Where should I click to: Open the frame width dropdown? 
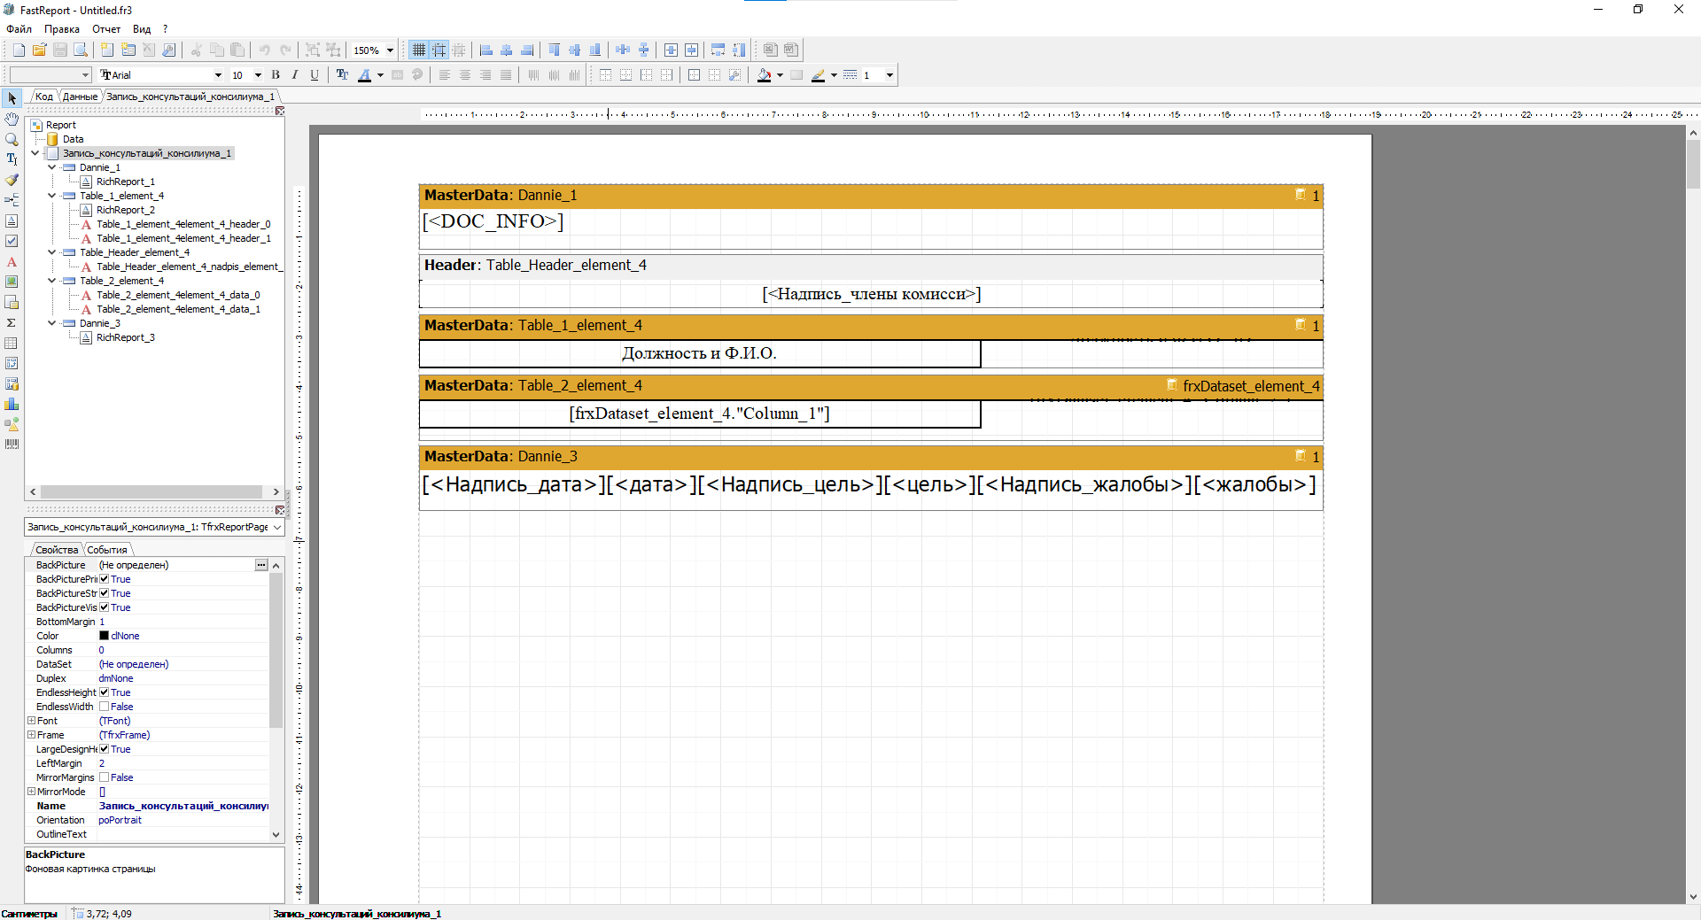889,75
